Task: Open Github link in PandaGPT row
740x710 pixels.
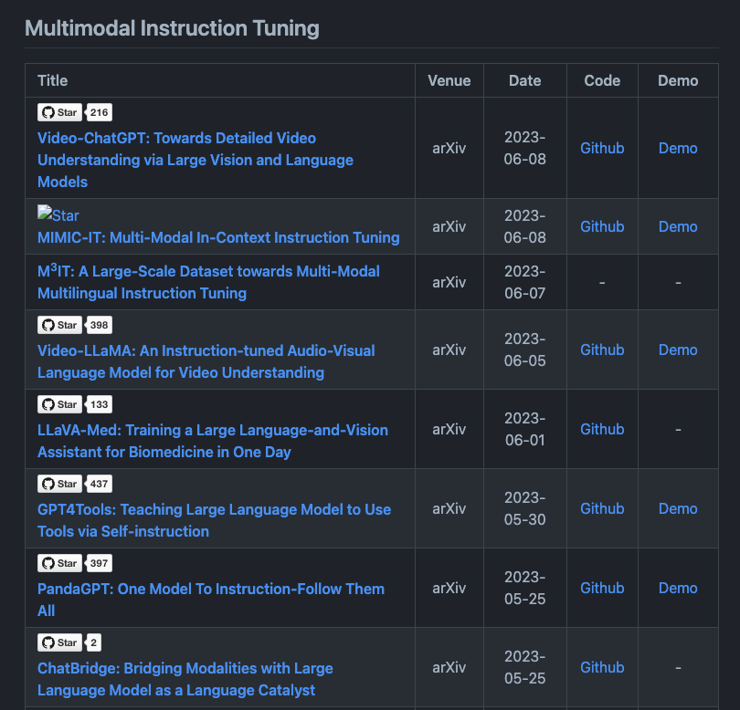Action: [602, 588]
